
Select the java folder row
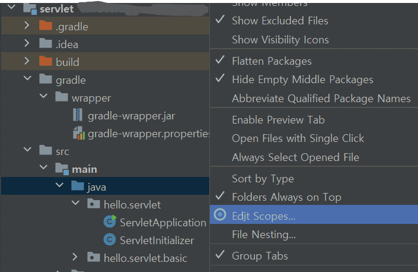pos(96,187)
